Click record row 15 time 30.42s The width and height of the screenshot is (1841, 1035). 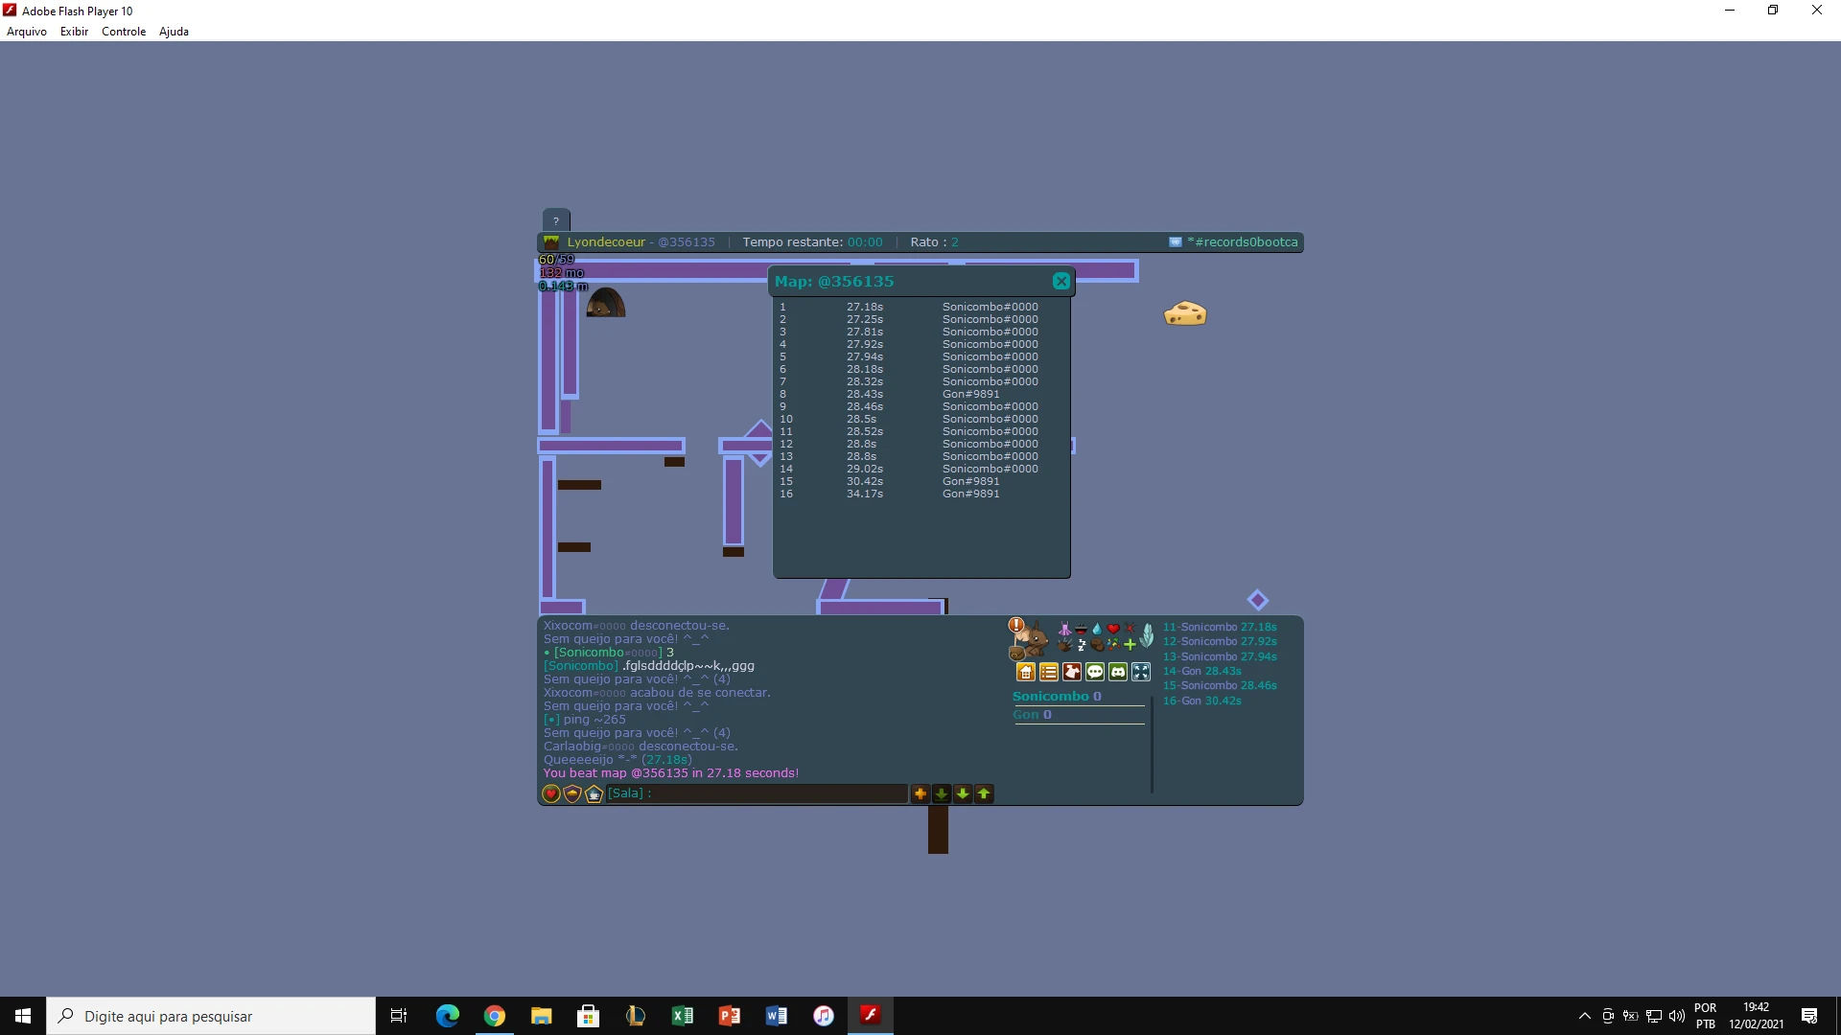pyautogui.click(x=865, y=482)
